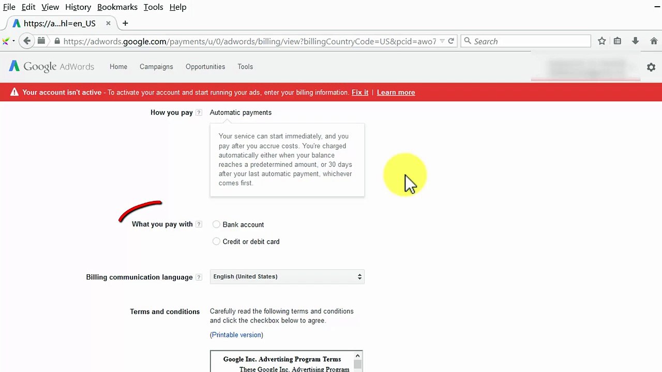Open help icon beside How you pay
Viewport: 662px width, 372px height.
pyautogui.click(x=199, y=113)
